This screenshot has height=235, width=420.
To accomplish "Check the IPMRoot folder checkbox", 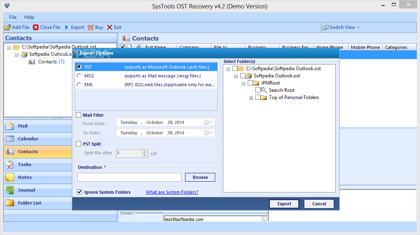I will tap(250, 83).
